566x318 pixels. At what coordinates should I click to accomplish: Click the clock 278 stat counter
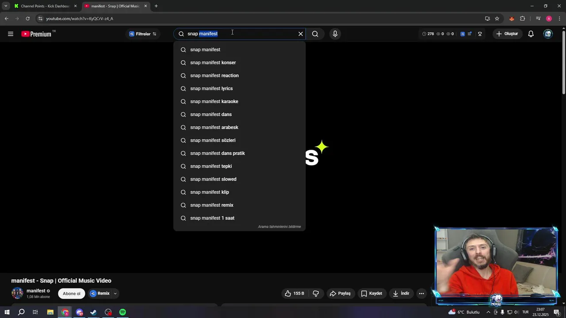[x=428, y=34]
